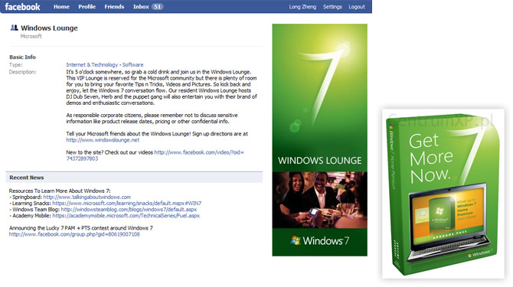Image resolution: width=513 pixels, height=287 pixels.
Task: Select the Windows Lounge group title
Action: pyautogui.click(x=50, y=28)
